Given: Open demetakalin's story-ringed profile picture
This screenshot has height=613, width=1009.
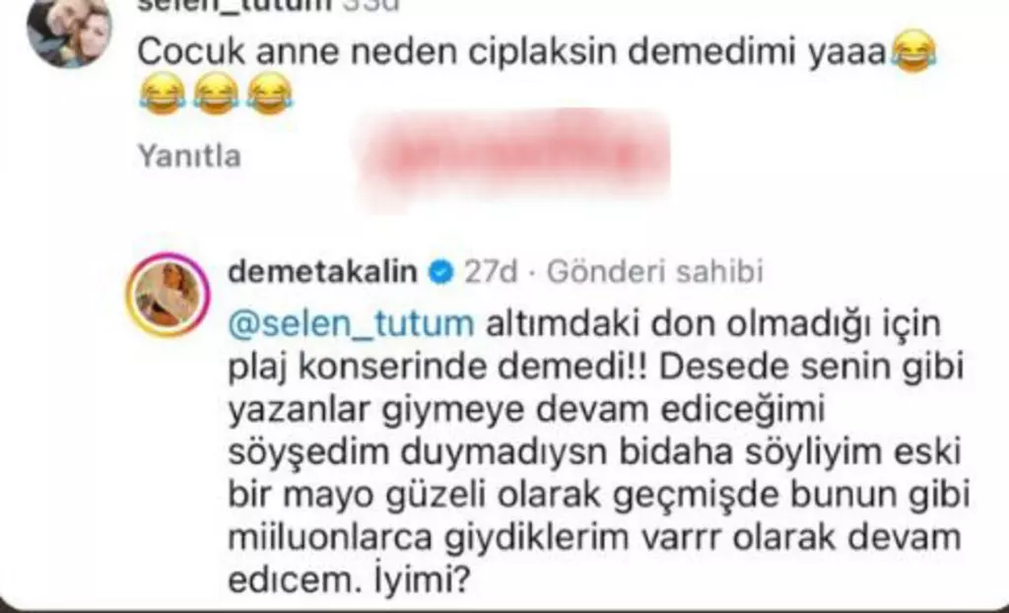Looking at the screenshot, I should (169, 295).
